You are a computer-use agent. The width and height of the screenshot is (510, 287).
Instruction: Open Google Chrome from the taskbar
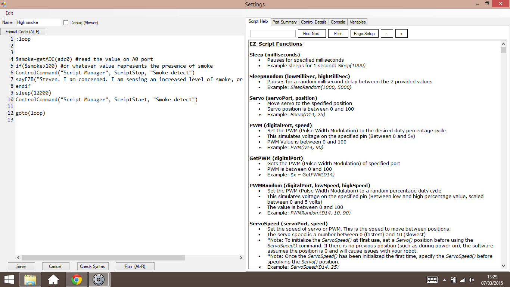coord(77,279)
